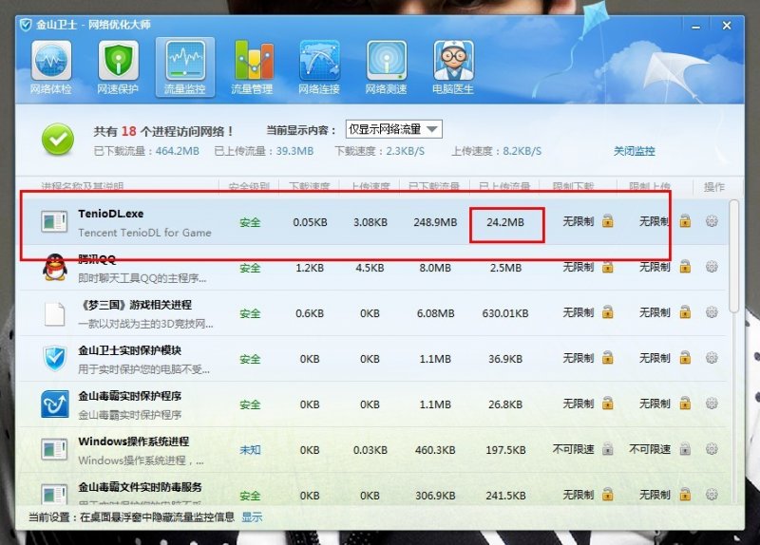Click 不可限速 download limit for Windows process
This screenshot has width=760, height=545.
coord(574,449)
